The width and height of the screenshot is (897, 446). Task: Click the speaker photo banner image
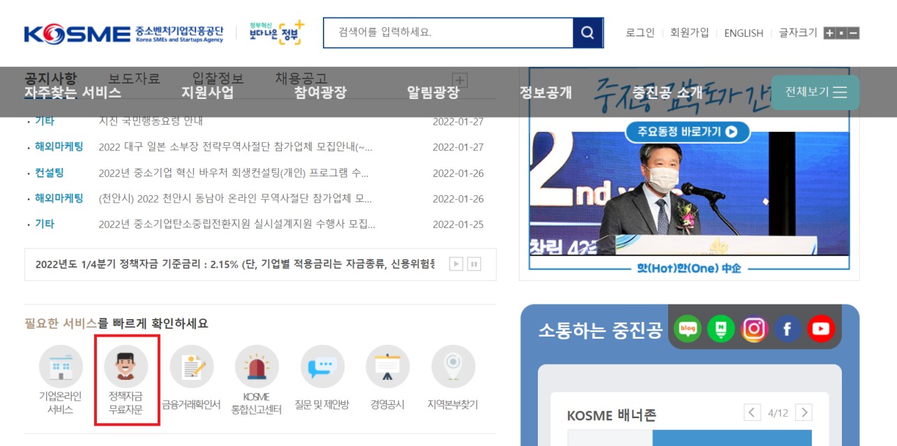[x=689, y=193]
